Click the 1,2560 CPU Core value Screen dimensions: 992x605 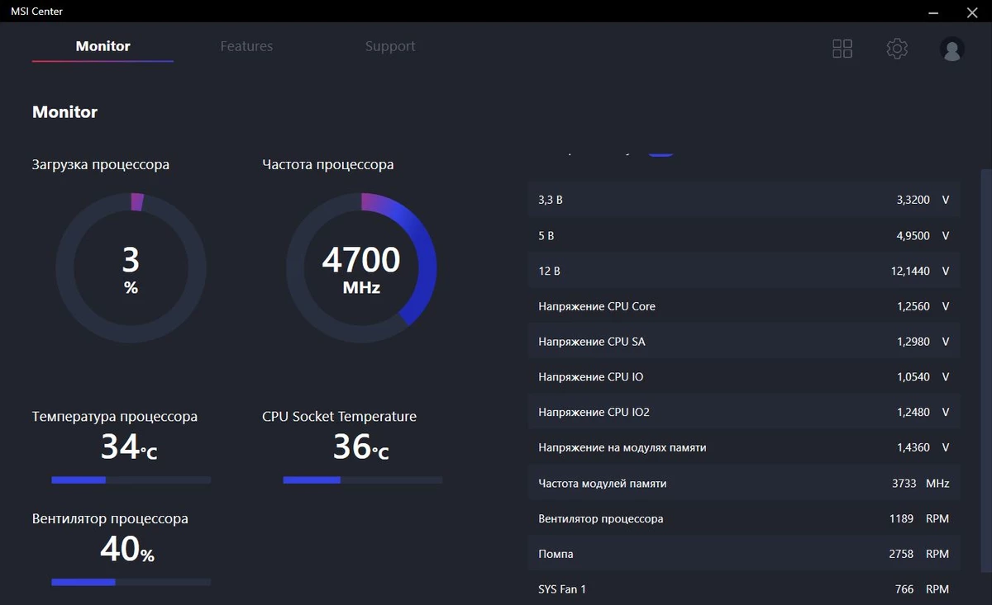913,306
